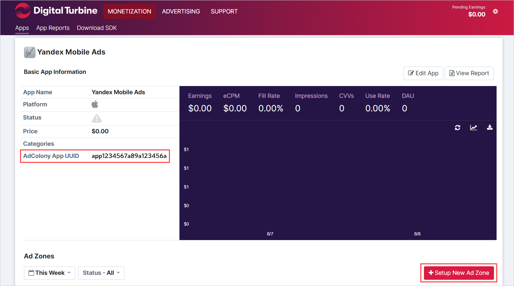Open the Monetization menu
The image size is (514, 286).
129,11
